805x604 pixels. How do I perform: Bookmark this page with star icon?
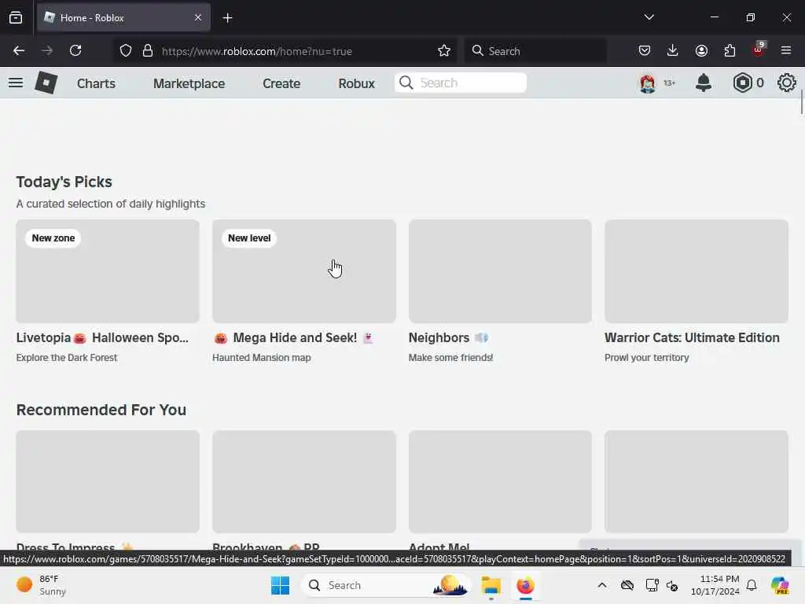click(444, 50)
